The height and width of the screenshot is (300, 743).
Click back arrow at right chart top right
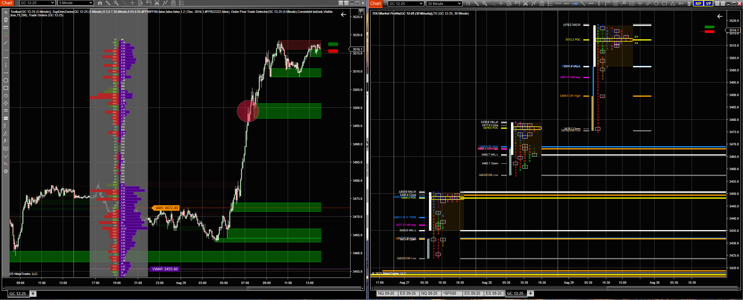coord(720,16)
